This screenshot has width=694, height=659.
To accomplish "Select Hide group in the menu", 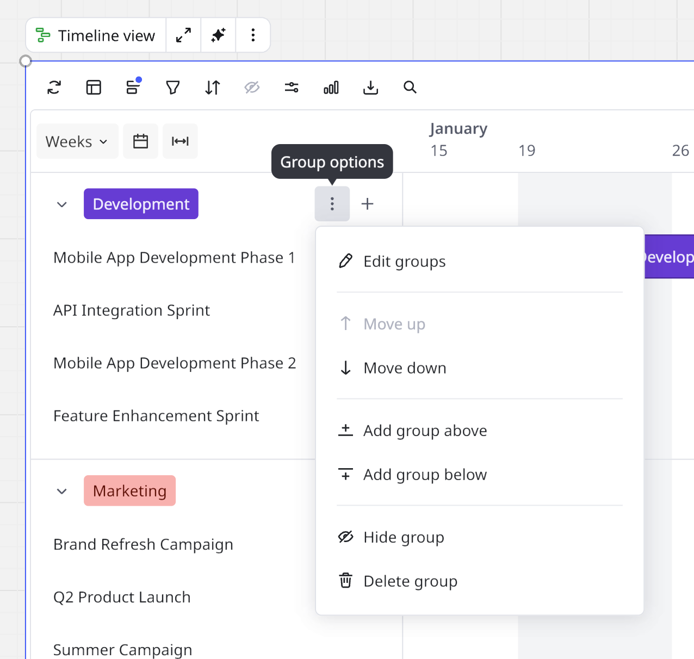I will pos(404,537).
